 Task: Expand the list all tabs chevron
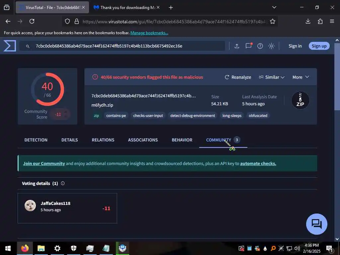[x=274, y=7]
